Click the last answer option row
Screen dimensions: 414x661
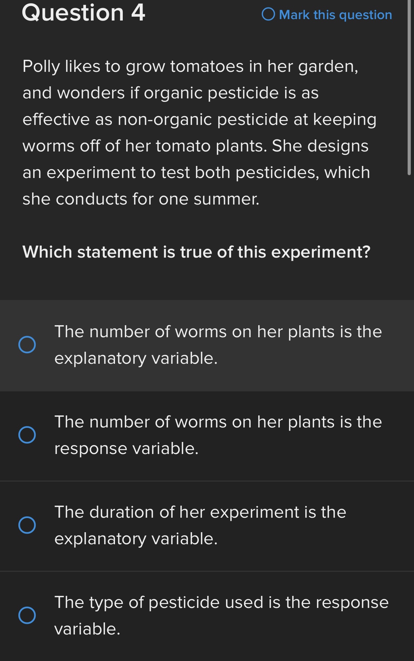coord(207,616)
